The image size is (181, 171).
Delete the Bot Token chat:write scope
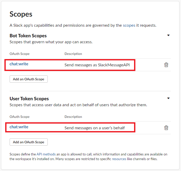(x=166, y=65)
